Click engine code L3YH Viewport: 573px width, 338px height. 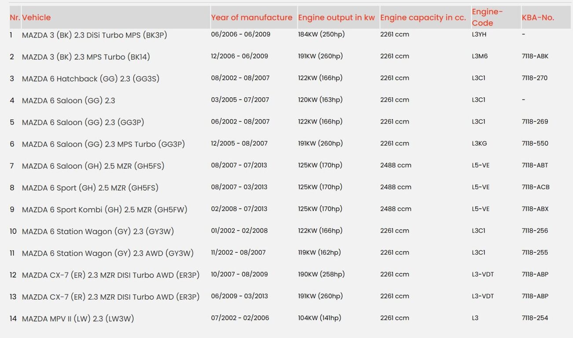(479, 34)
